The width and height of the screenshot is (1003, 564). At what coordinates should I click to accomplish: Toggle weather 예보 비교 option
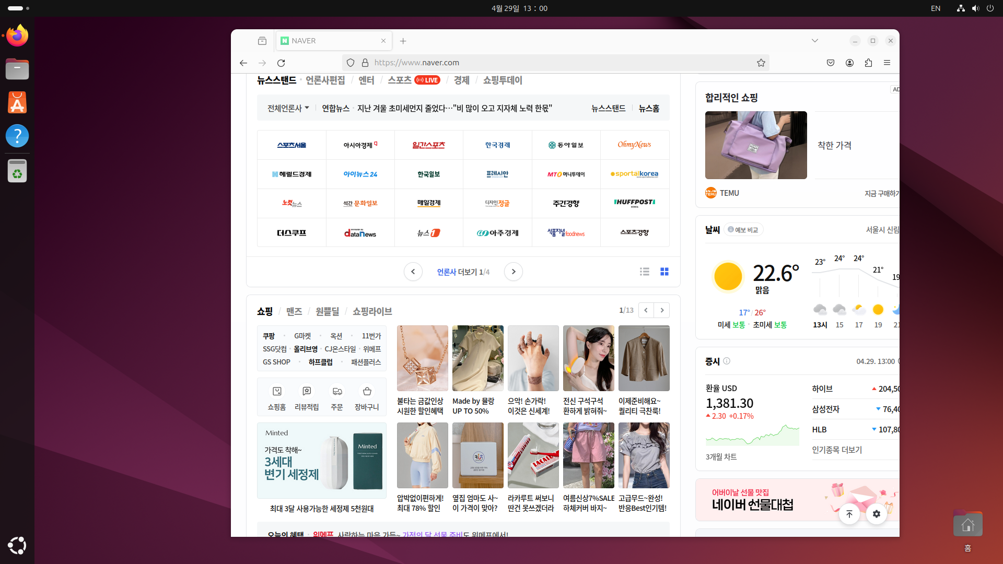[x=743, y=230]
